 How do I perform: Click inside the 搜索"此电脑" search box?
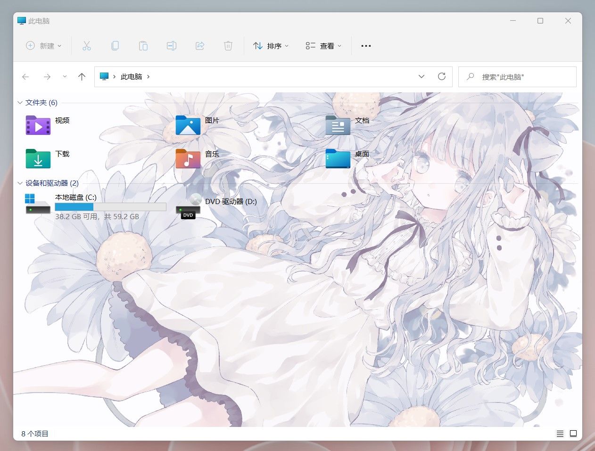(x=517, y=76)
